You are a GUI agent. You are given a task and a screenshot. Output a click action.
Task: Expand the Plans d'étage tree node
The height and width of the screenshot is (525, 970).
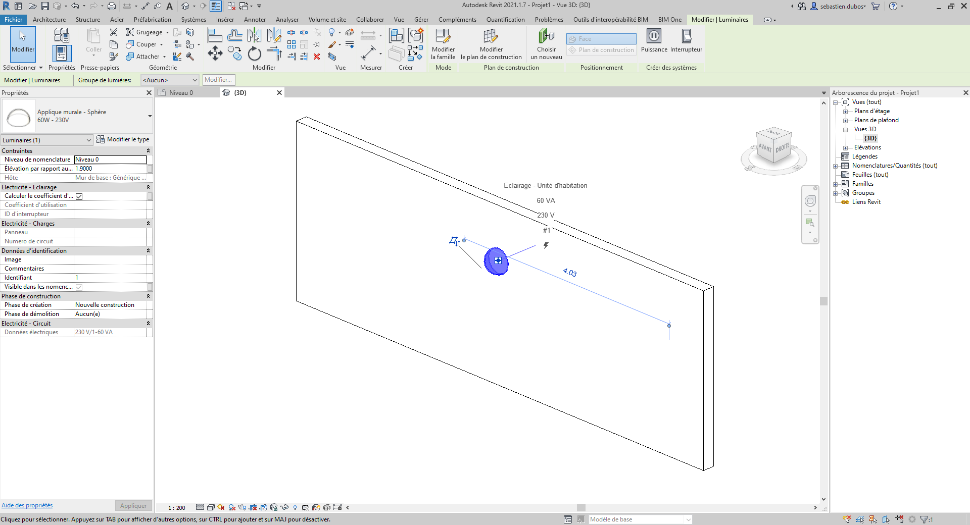click(x=845, y=112)
